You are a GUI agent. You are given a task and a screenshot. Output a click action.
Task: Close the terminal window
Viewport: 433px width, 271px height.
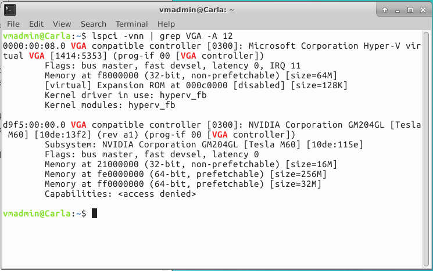[x=423, y=10]
